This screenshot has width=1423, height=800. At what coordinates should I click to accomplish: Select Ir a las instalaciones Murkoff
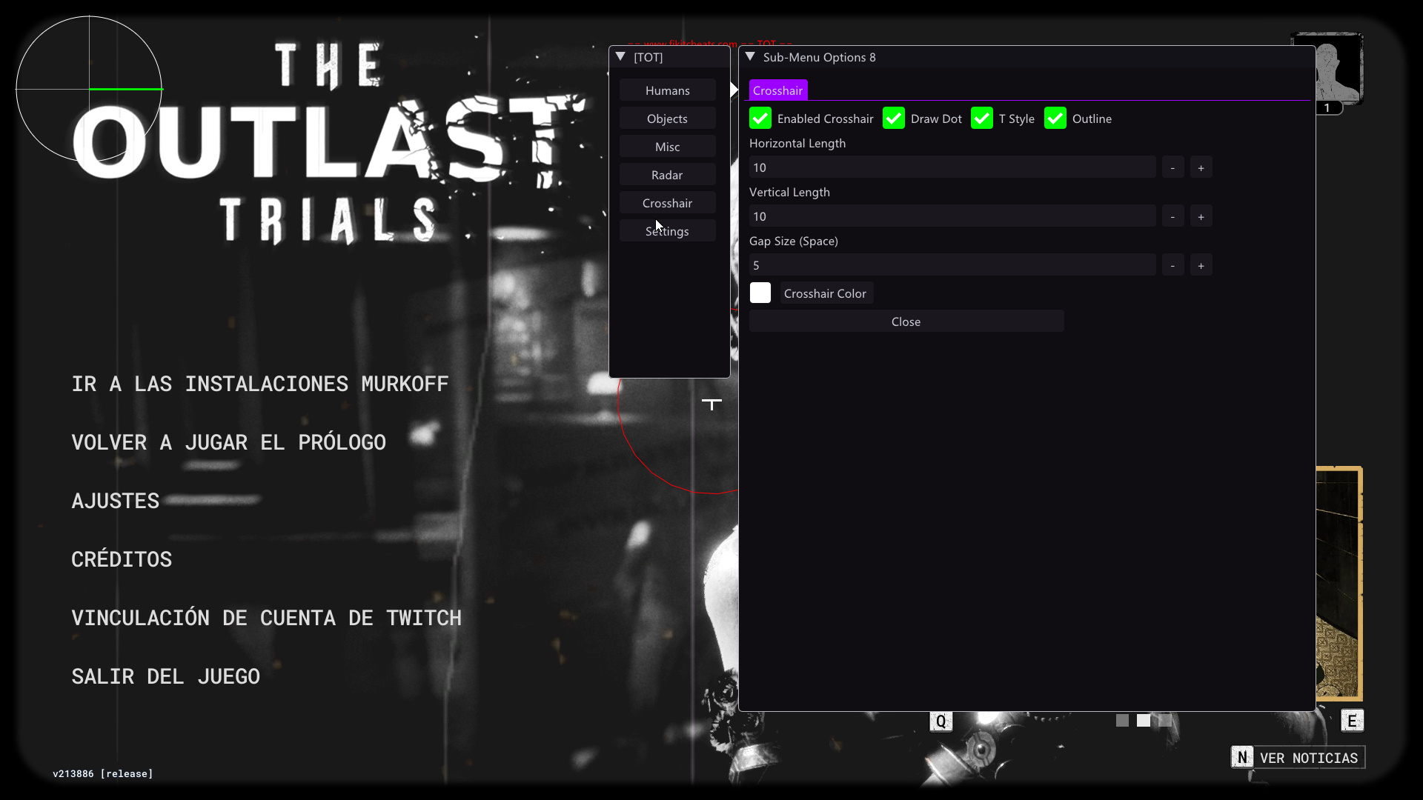click(x=260, y=384)
